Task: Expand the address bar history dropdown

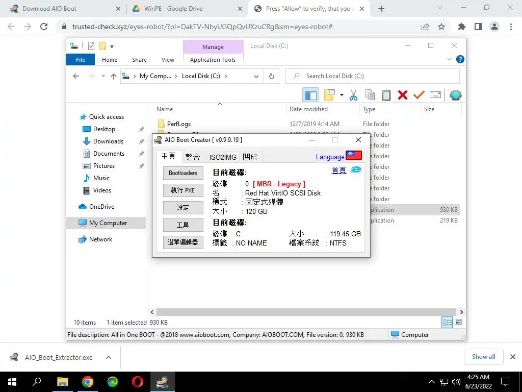Action: 256,77
